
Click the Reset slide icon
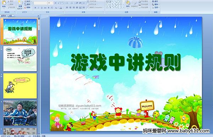[27, 4]
